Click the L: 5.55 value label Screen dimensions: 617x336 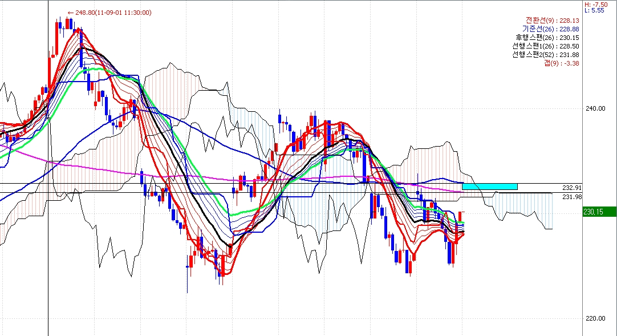coord(594,10)
